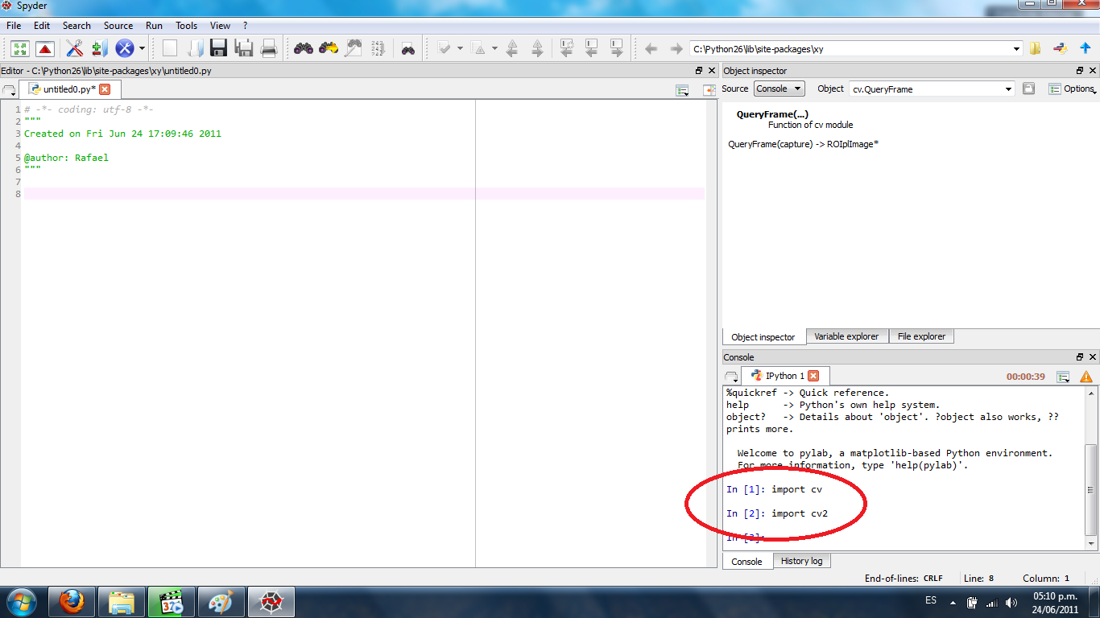Screen dimensions: 1100x618
Task: Find in files with small binoculars icon
Action: 408,49
